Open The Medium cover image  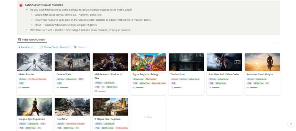186,62
